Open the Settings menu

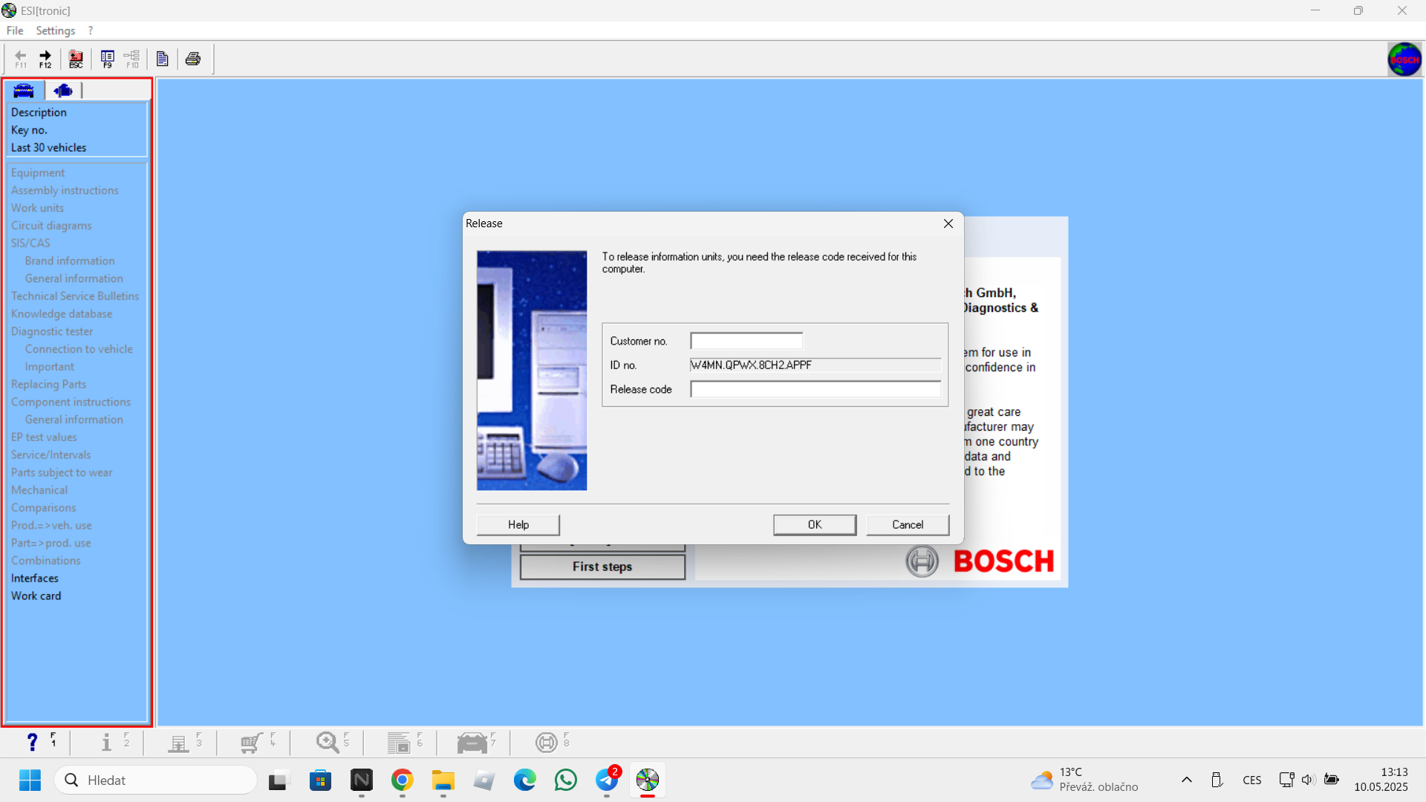tap(56, 30)
